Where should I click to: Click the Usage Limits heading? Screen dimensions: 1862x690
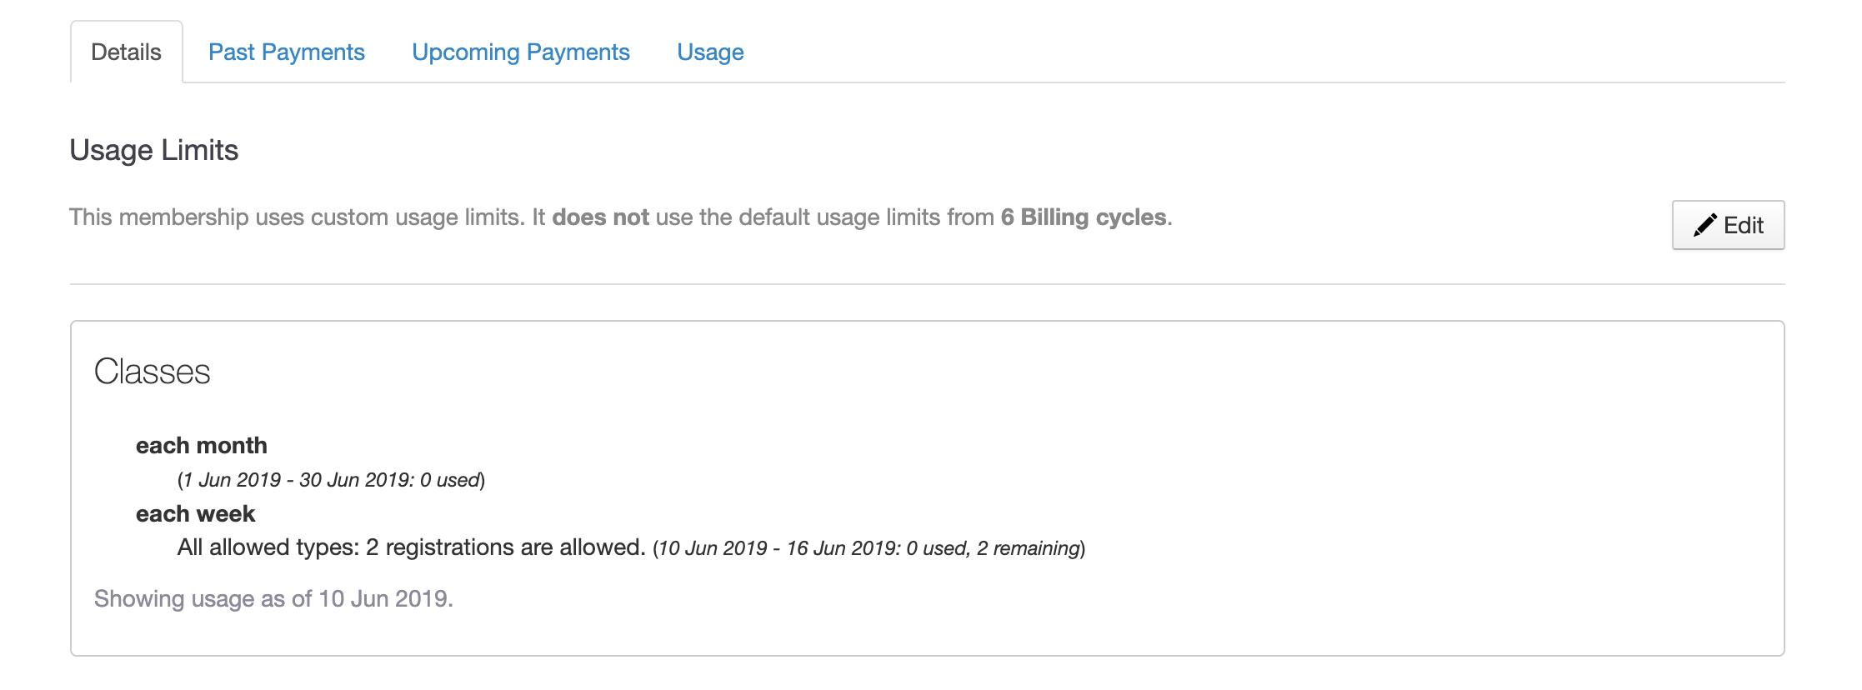pos(154,150)
